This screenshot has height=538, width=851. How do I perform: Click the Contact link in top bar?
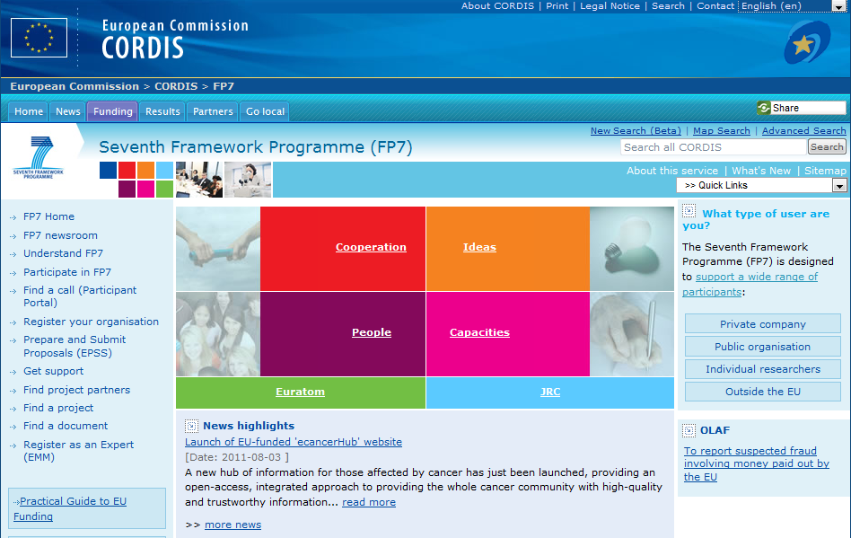click(x=715, y=6)
